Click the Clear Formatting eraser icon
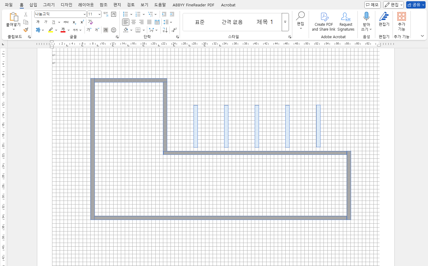 [90, 22]
